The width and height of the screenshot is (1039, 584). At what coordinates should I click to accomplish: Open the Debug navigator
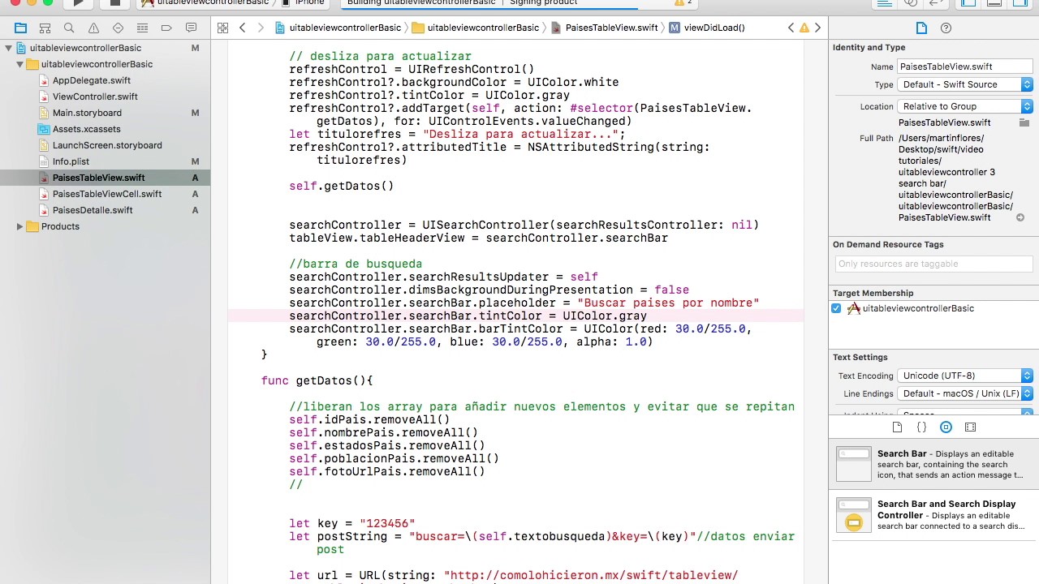pos(142,28)
